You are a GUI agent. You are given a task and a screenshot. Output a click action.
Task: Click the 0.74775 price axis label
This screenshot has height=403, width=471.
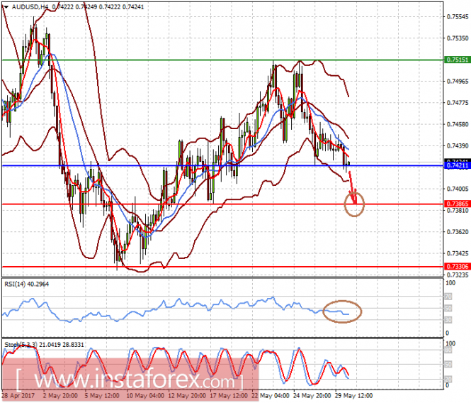(x=456, y=102)
